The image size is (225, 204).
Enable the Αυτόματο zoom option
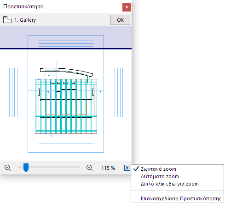pos(160,176)
